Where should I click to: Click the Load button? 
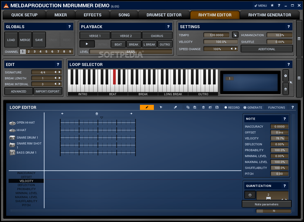[x=11, y=40]
